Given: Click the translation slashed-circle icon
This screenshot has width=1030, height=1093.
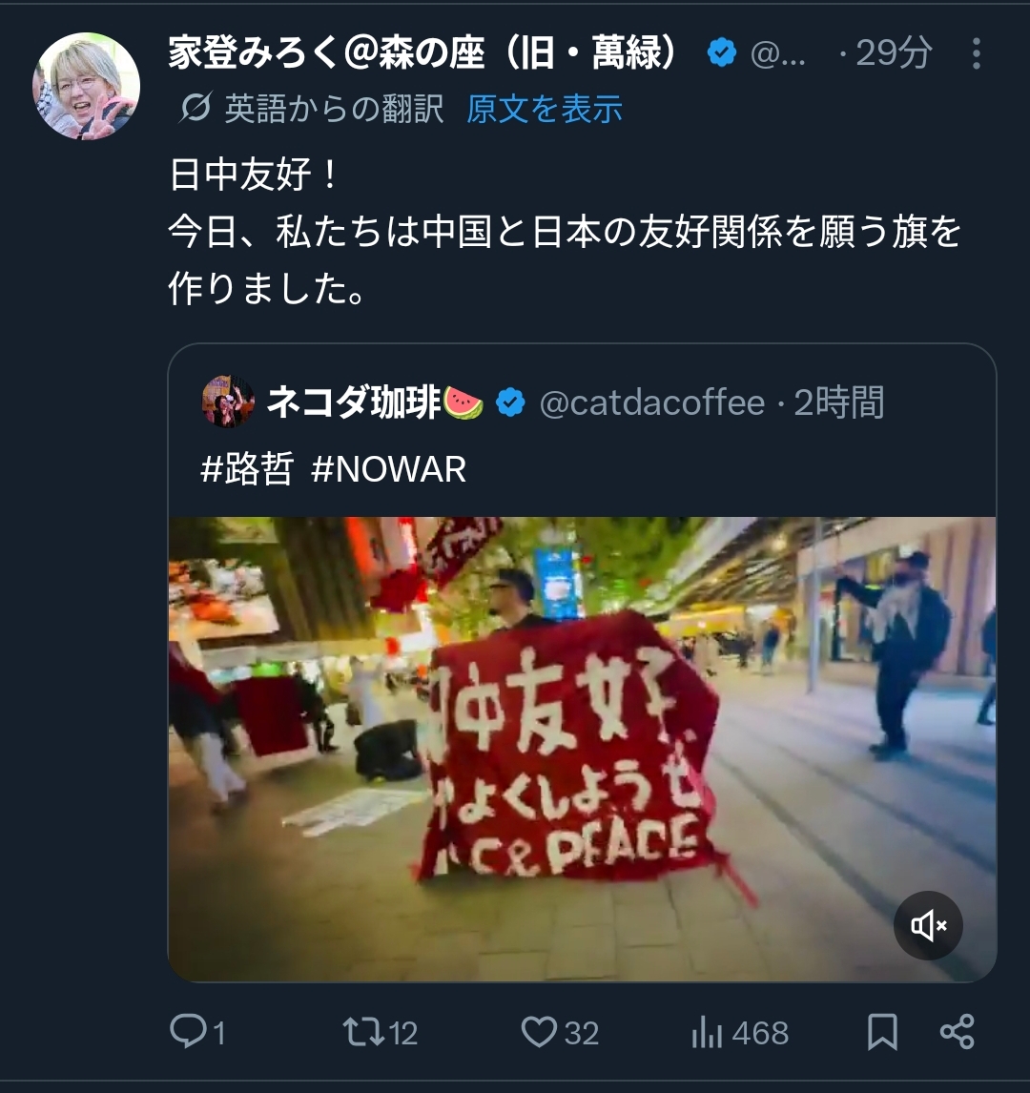Looking at the screenshot, I should pyautogui.click(x=196, y=108).
